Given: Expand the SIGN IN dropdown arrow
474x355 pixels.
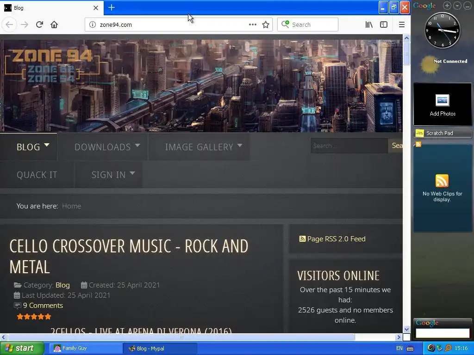Looking at the screenshot, I should tap(132, 173).
